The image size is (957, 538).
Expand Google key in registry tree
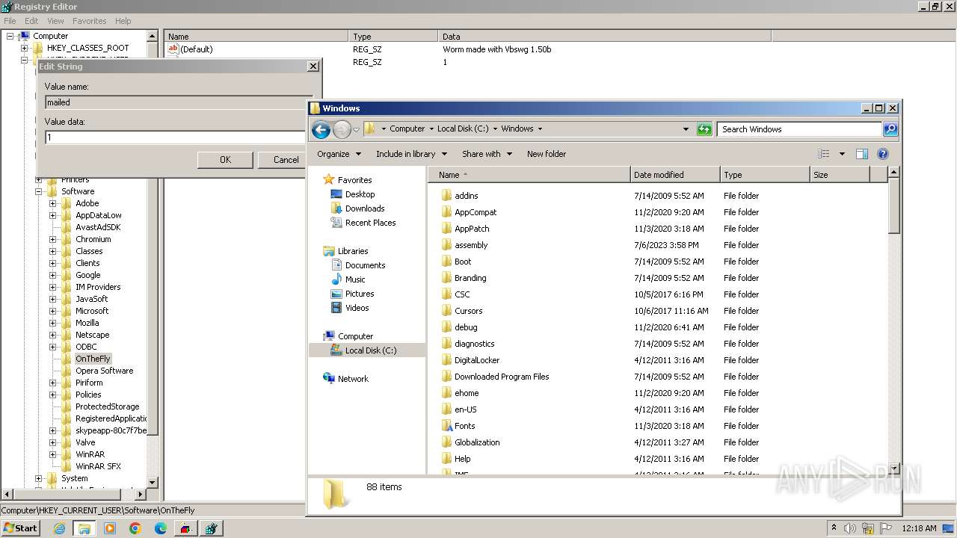click(x=52, y=275)
